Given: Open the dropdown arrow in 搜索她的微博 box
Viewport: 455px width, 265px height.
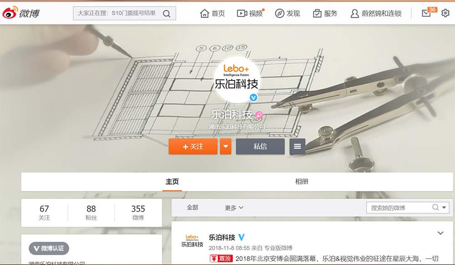Looking at the screenshot, I should click(x=444, y=208).
